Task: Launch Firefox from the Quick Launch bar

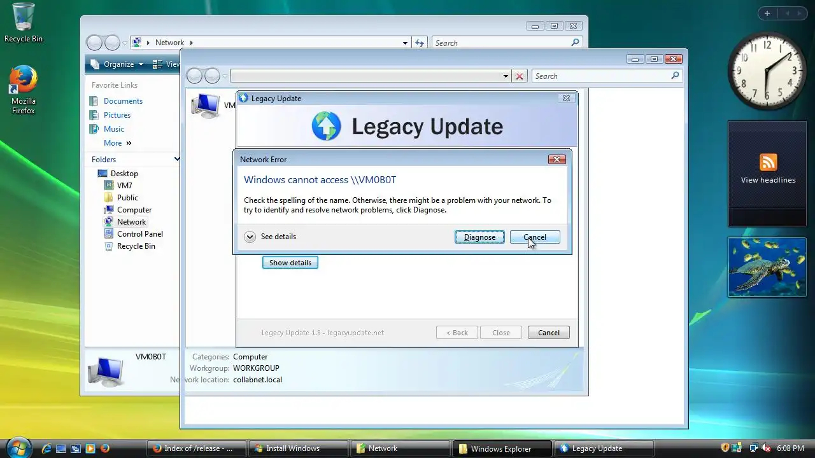Action: point(105,448)
